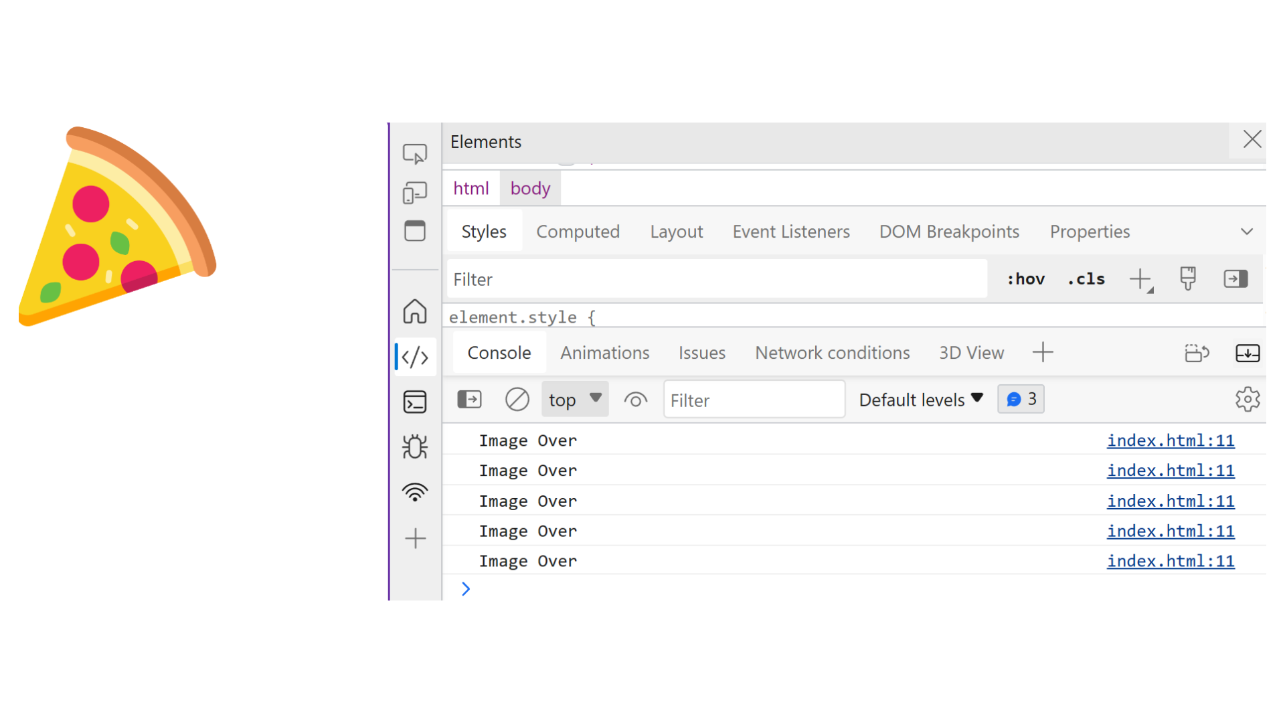Switch to the Computed styles tab
This screenshot has height=723, width=1285.
(x=578, y=231)
